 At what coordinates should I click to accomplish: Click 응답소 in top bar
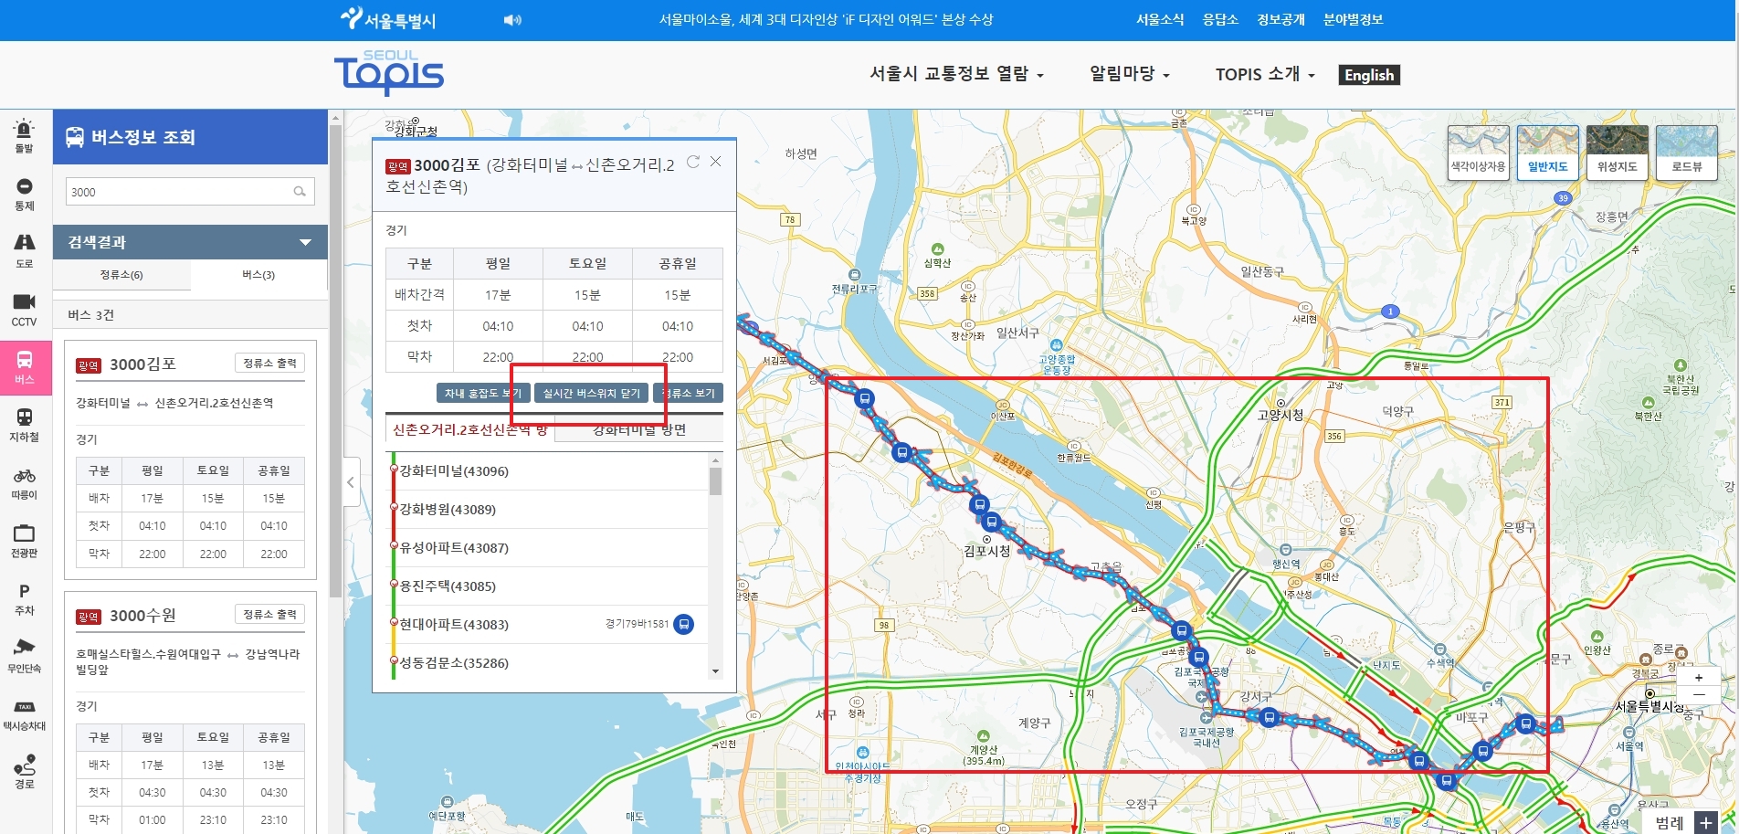(x=1220, y=19)
